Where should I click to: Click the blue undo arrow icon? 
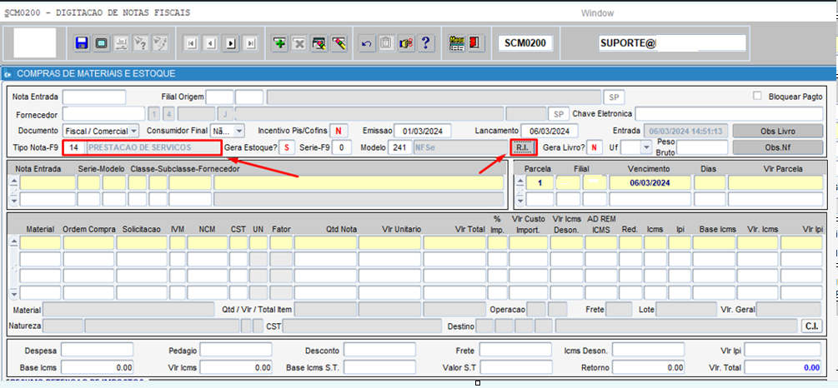[x=366, y=43]
